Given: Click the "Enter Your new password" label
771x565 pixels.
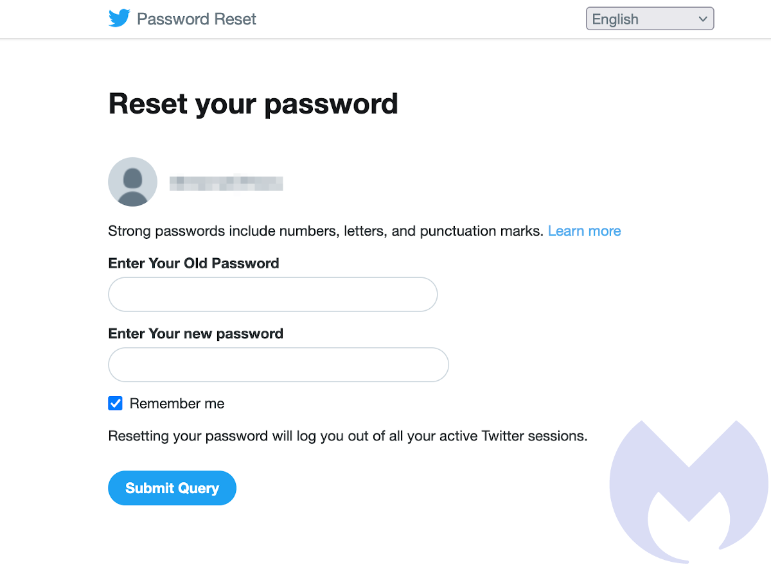Looking at the screenshot, I should pos(195,334).
